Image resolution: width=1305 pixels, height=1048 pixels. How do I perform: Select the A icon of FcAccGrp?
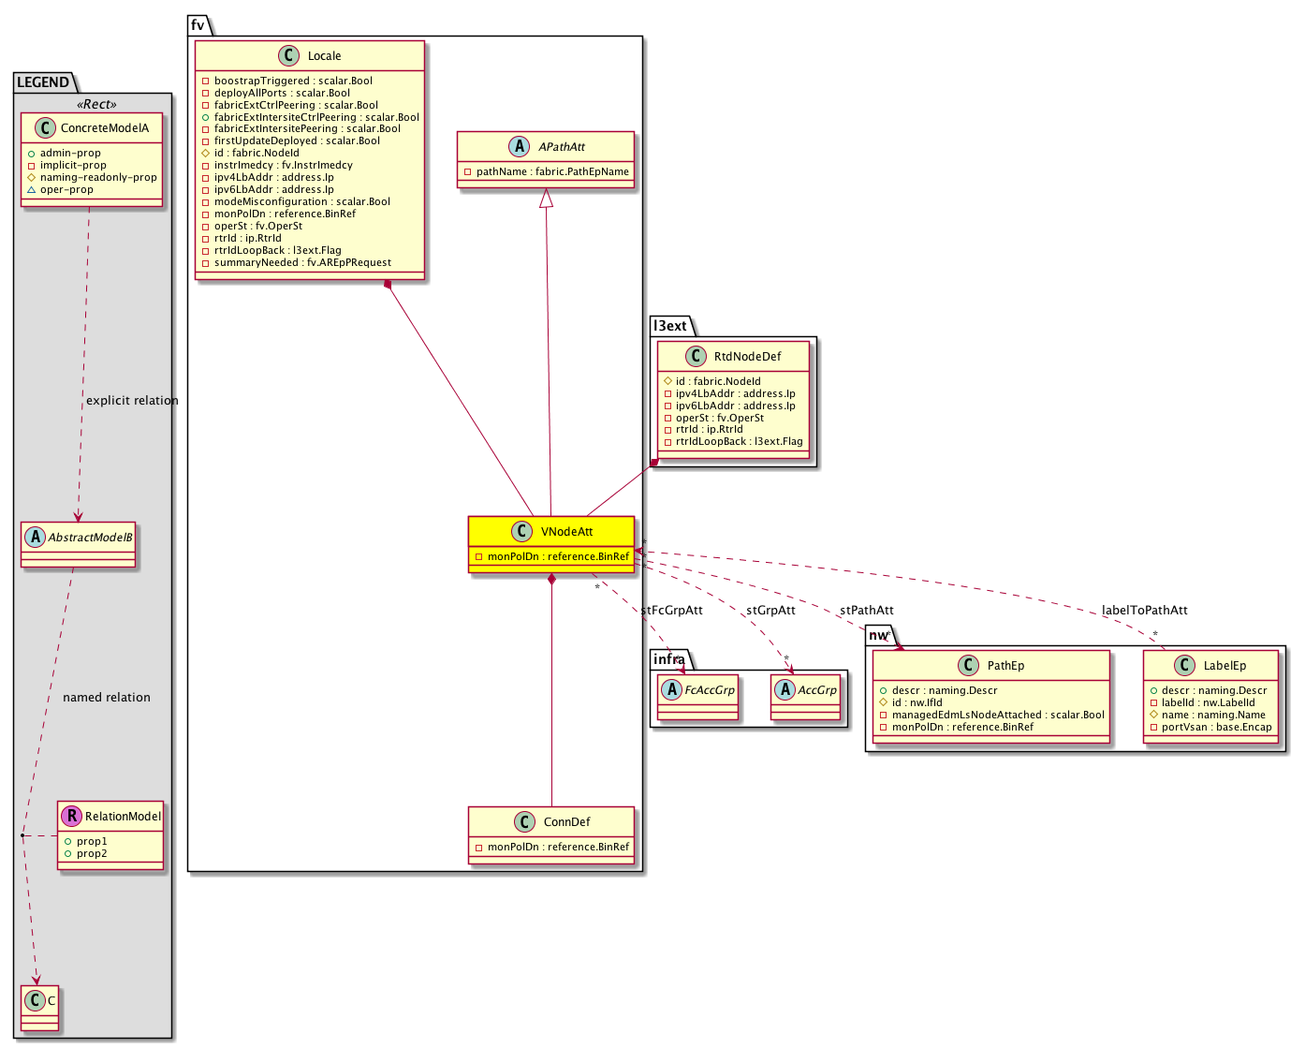coord(672,690)
